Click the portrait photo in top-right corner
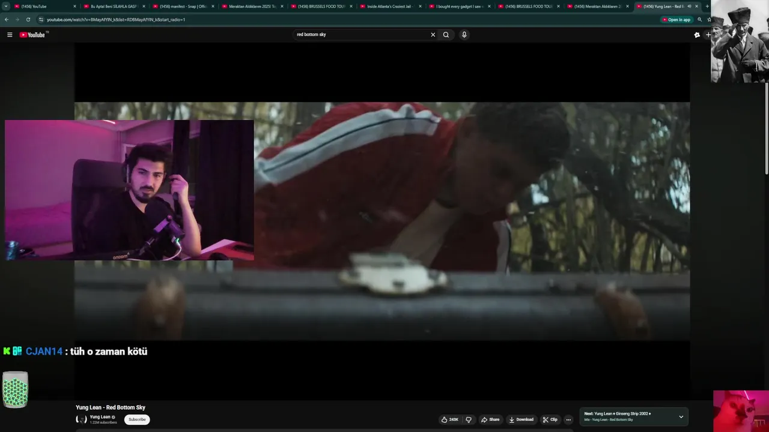This screenshot has height=432, width=769. pos(740,41)
